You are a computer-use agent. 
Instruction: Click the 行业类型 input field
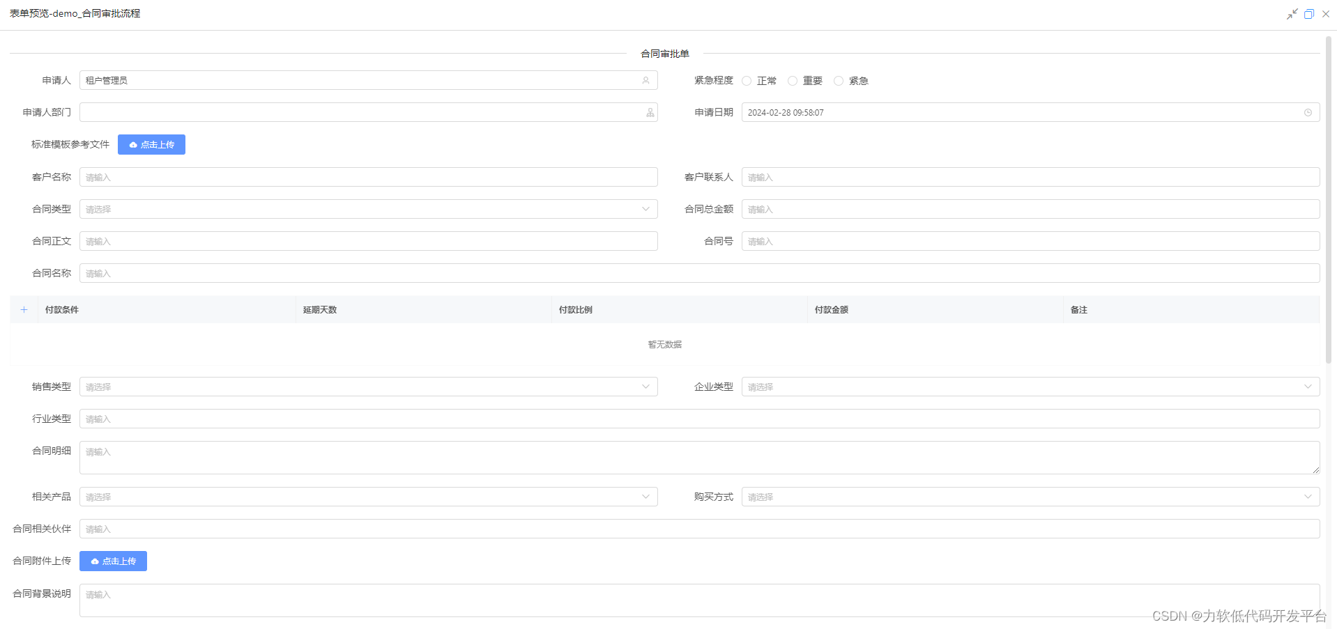[x=699, y=419]
